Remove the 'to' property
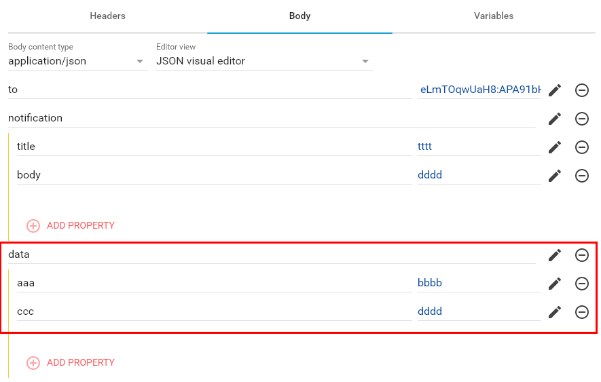Screen dimensions: 601x382 pos(582,90)
